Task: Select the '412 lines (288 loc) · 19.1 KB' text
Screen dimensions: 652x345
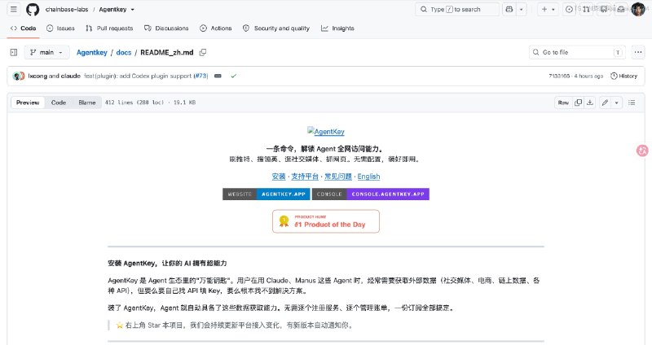Action: 150,103
